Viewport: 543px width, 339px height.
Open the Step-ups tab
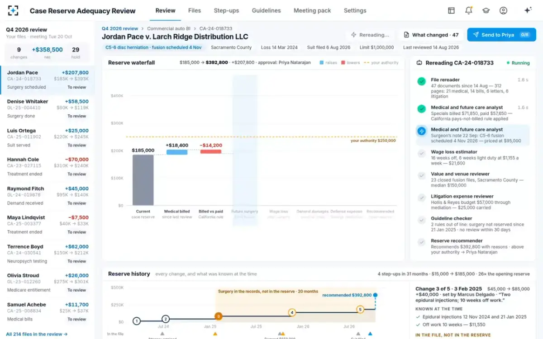226,10
